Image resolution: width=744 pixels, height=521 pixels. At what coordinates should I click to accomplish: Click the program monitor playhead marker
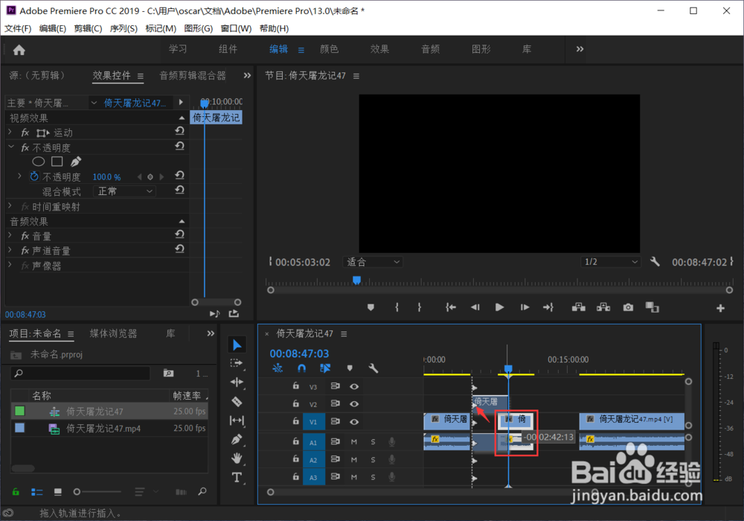pos(357,280)
